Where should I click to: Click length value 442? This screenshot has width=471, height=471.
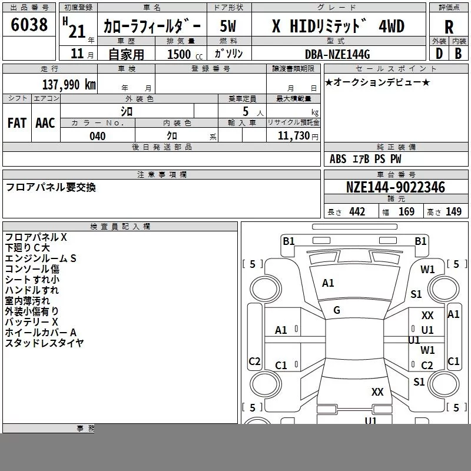[357, 212]
